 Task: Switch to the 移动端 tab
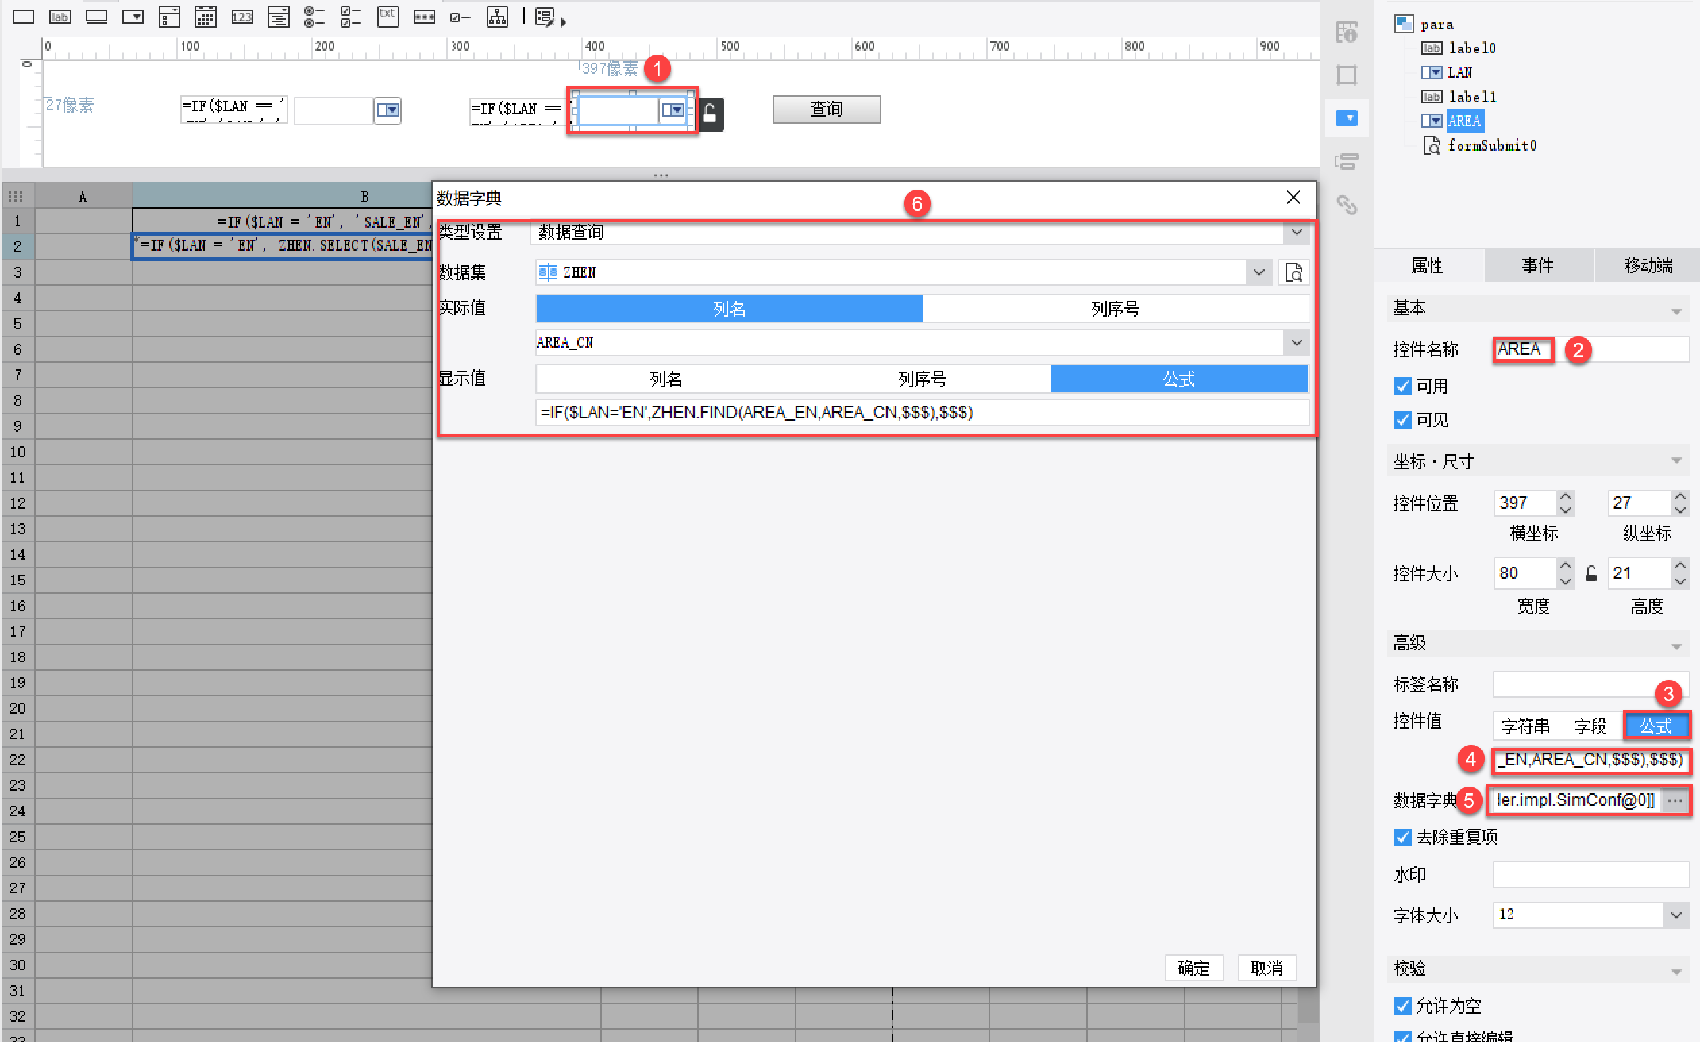click(x=1647, y=265)
